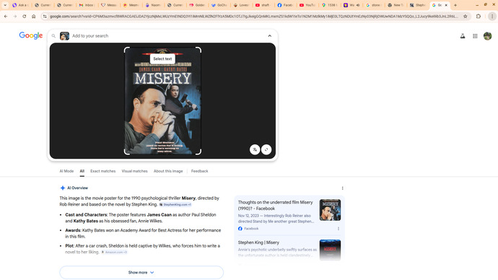The image size is (498, 280).
Task: Expand AI Overview with Show more
Action: [x=141, y=272]
